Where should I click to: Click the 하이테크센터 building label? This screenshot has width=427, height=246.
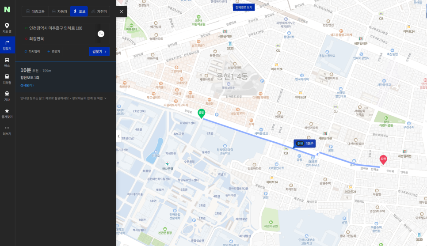click(187, 123)
